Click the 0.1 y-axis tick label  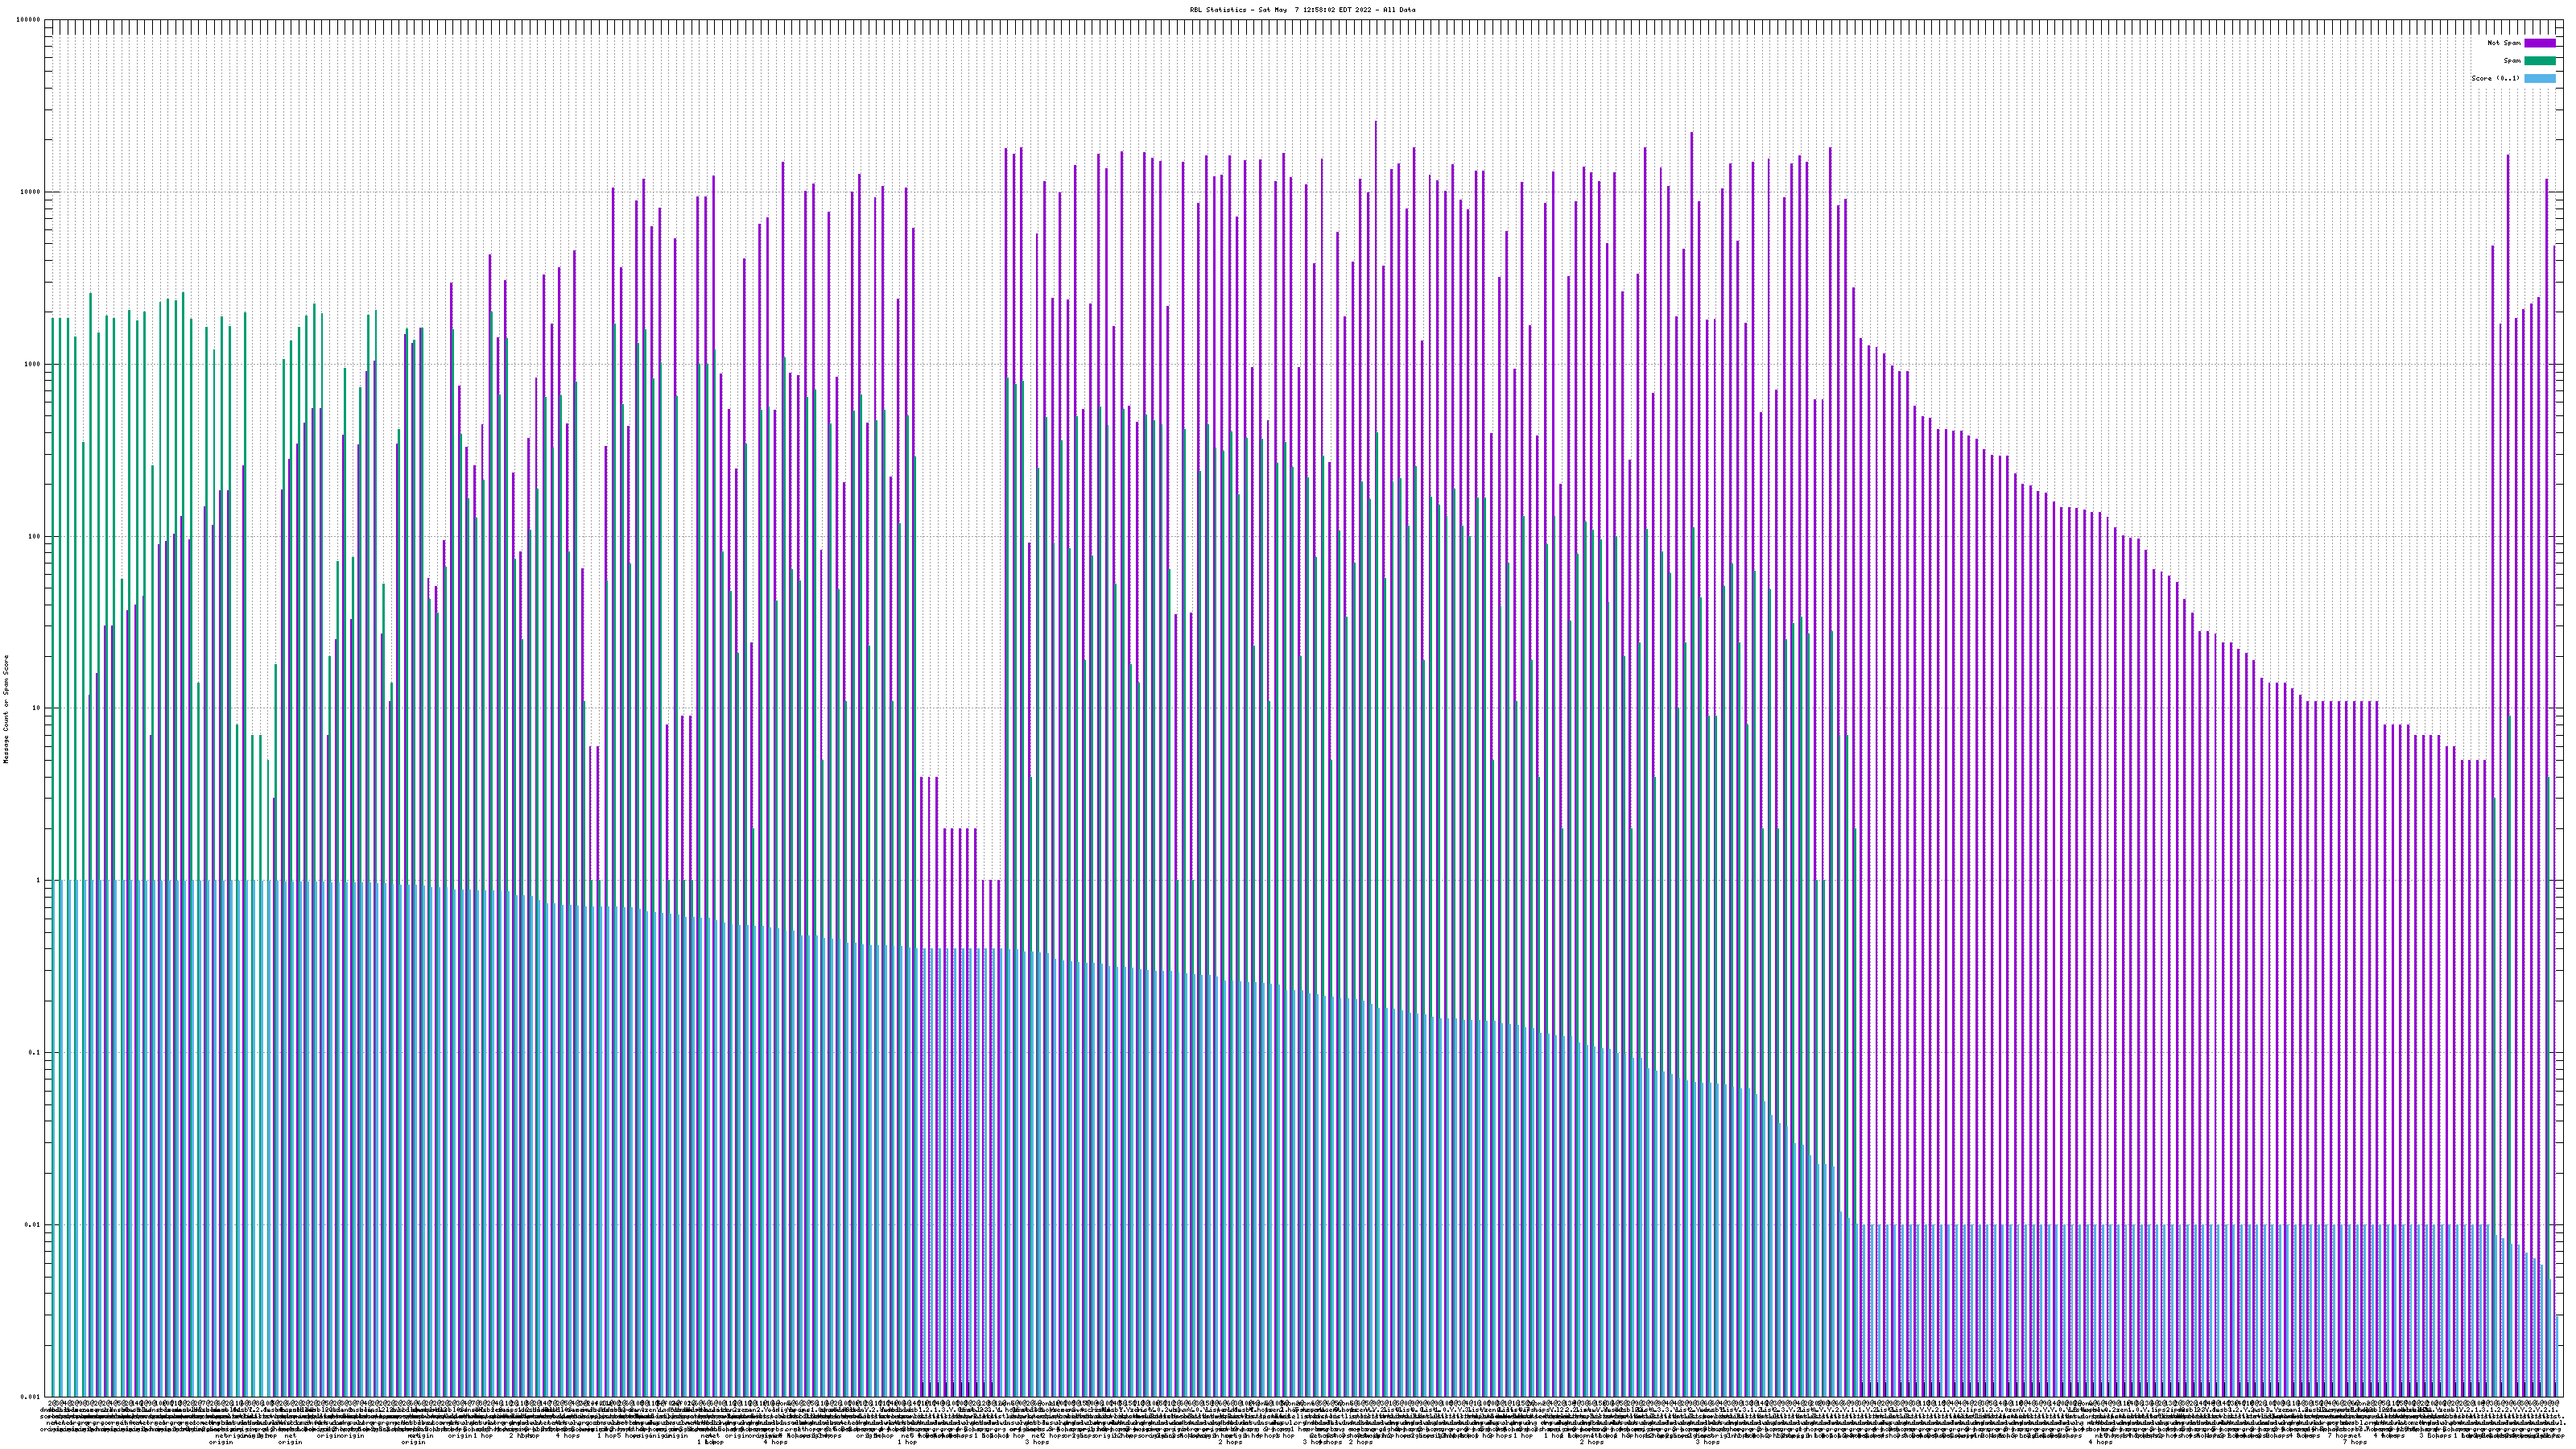point(35,1052)
